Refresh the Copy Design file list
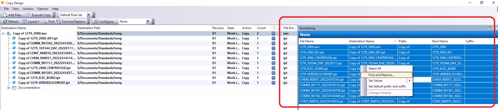 point(11,22)
